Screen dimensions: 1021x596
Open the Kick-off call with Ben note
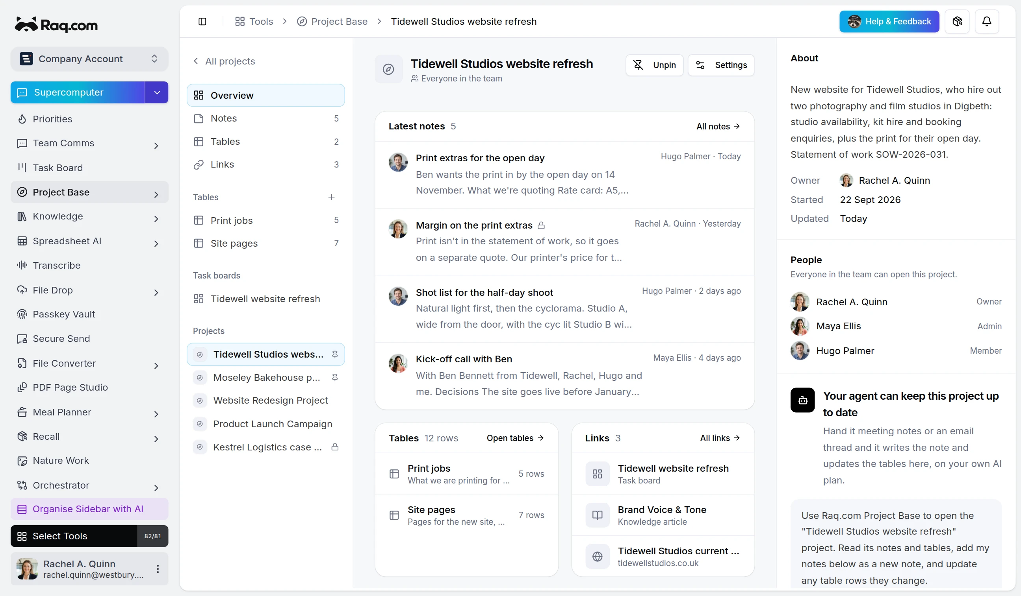[x=564, y=376]
